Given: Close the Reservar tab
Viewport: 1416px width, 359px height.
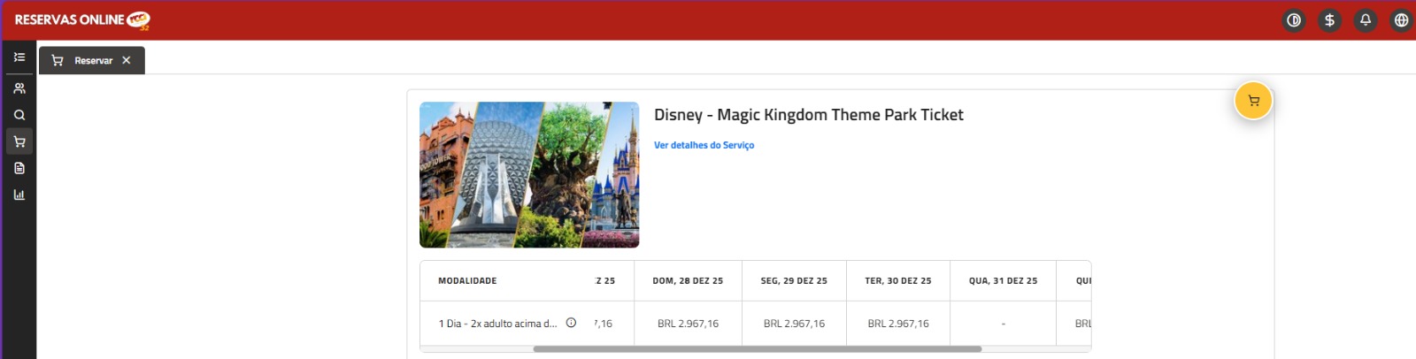Looking at the screenshot, I should coord(127,60).
